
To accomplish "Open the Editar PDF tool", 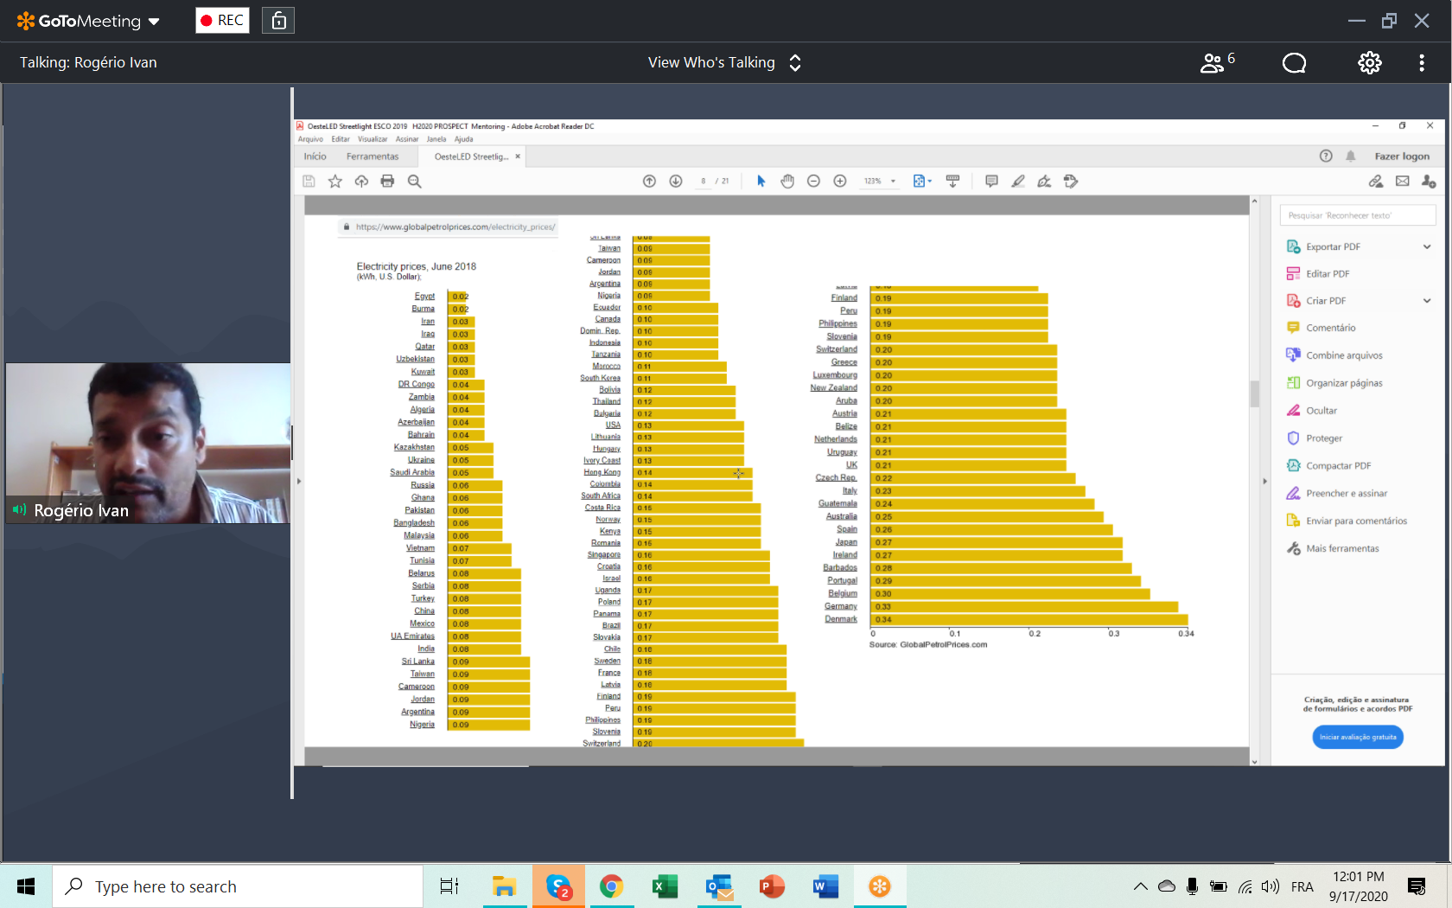I will tap(1328, 273).
